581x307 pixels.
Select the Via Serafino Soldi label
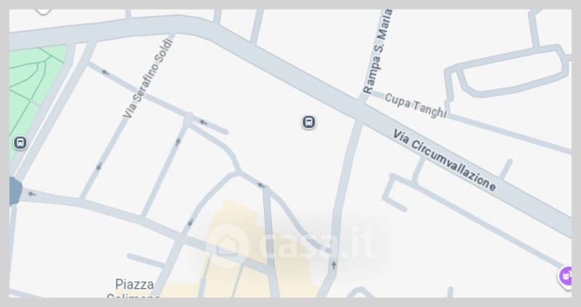(x=148, y=78)
